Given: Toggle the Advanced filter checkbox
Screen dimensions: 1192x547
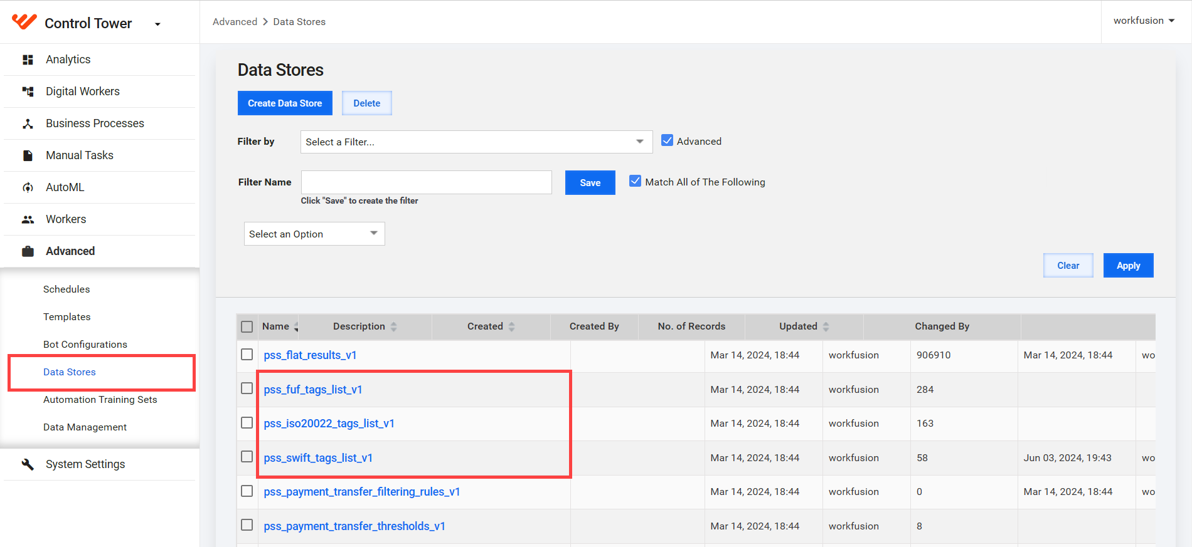Looking at the screenshot, I should [x=667, y=141].
